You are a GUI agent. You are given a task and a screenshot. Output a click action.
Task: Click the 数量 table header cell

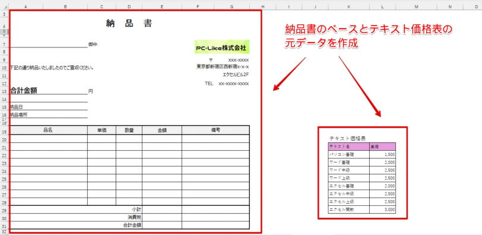point(129,130)
